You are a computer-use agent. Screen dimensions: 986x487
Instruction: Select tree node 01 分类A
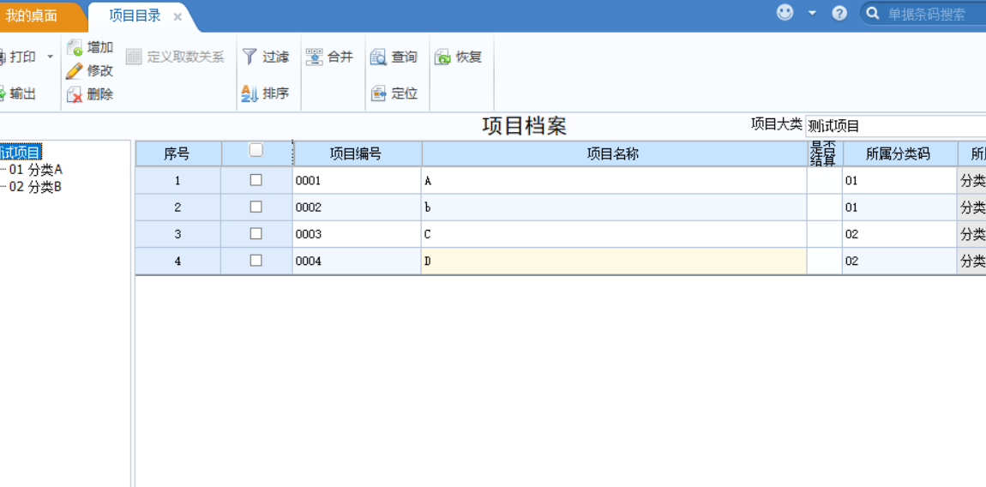[x=36, y=169]
